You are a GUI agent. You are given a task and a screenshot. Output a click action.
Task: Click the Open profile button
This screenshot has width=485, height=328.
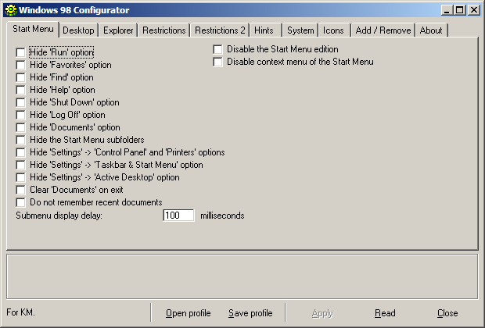pyautogui.click(x=188, y=313)
